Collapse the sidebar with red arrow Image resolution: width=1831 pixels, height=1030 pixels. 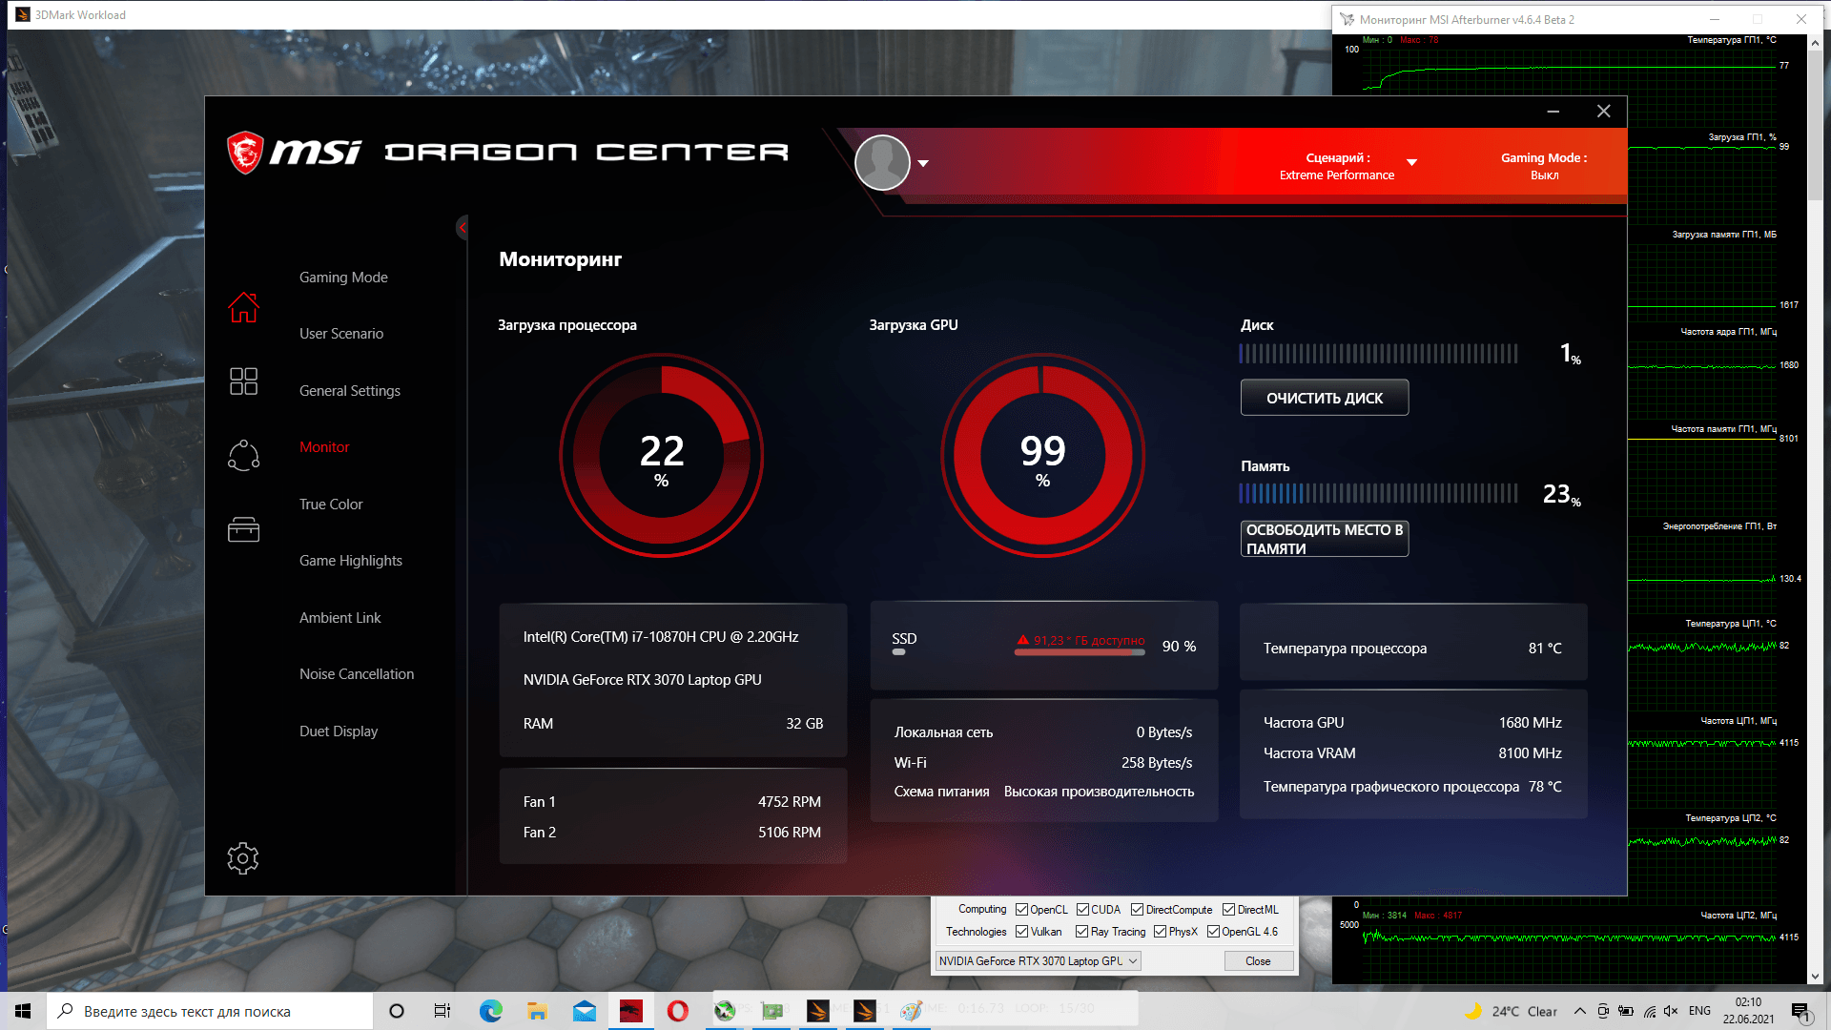pyautogui.click(x=463, y=227)
